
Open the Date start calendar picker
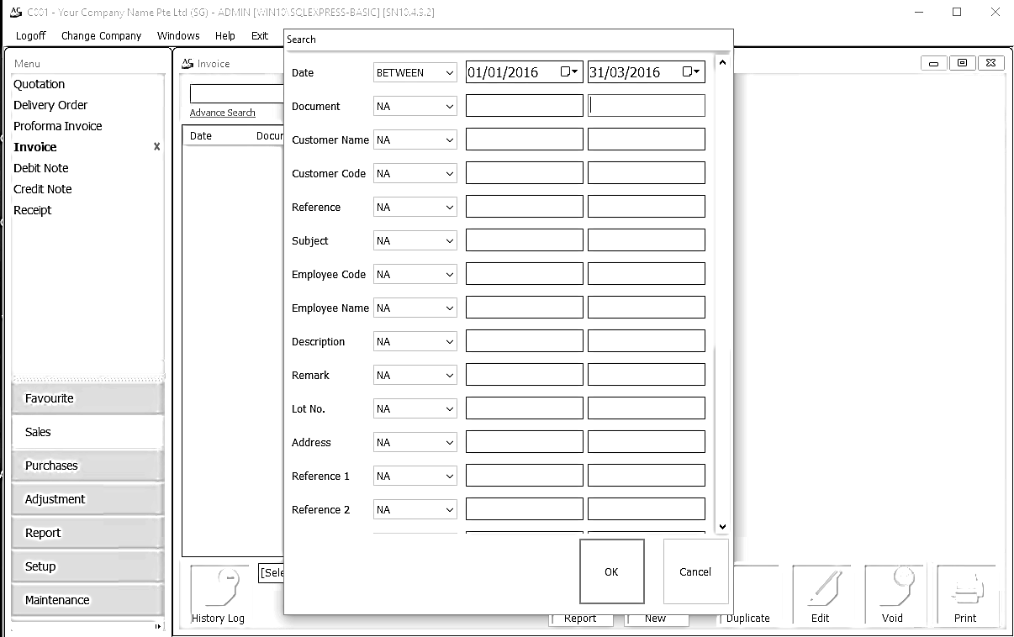(571, 72)
